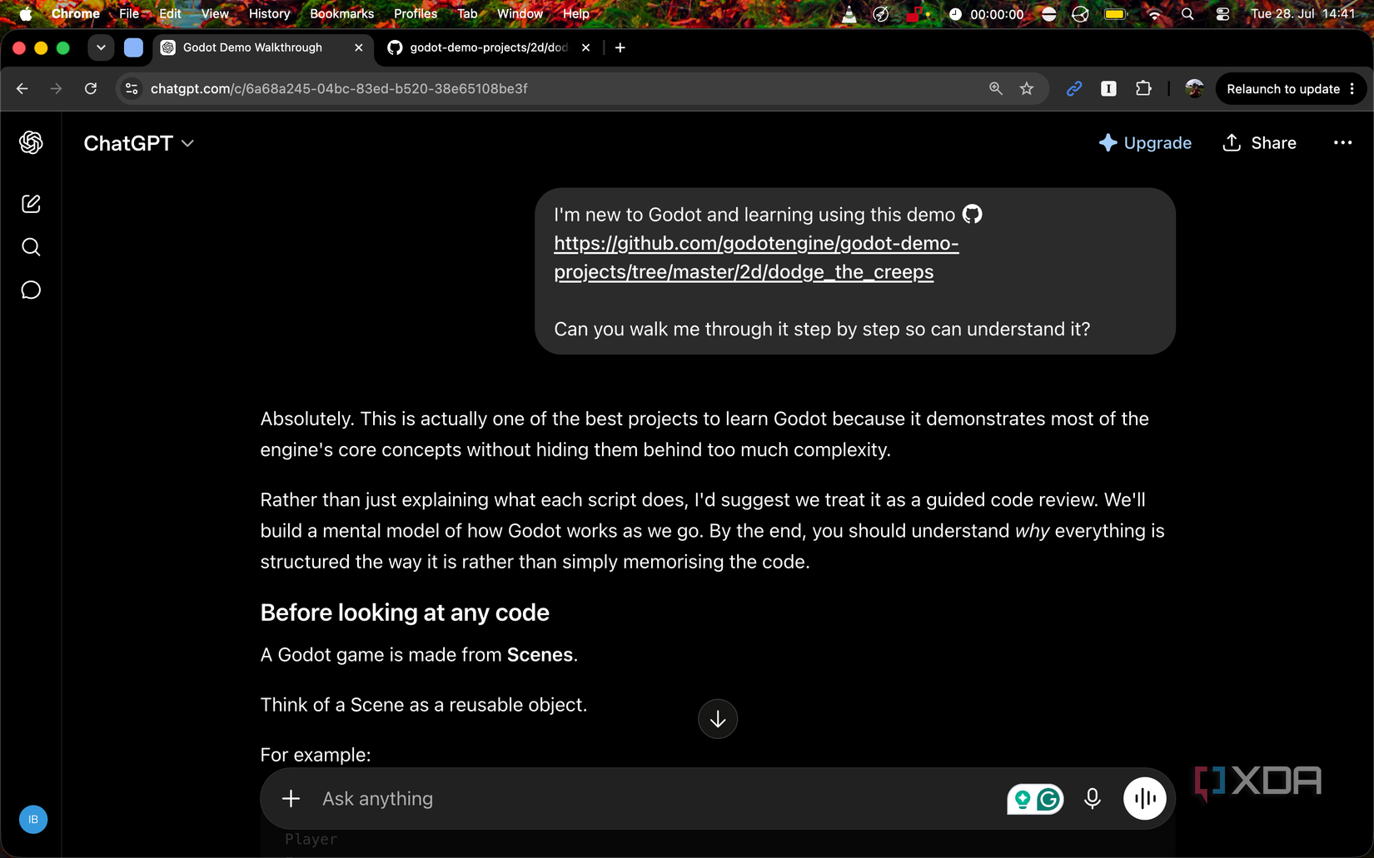Switch to the Godot Demo Walkthrough tab
This screenshot has width=1374, height=858.
[x=252, y=47]
